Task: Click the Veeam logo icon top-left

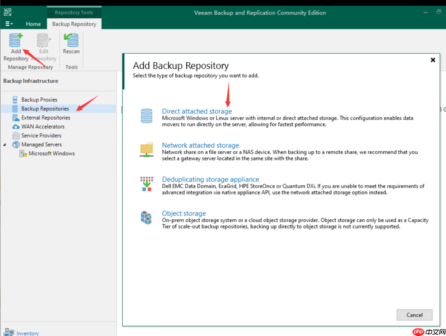Action: (7, 12)
